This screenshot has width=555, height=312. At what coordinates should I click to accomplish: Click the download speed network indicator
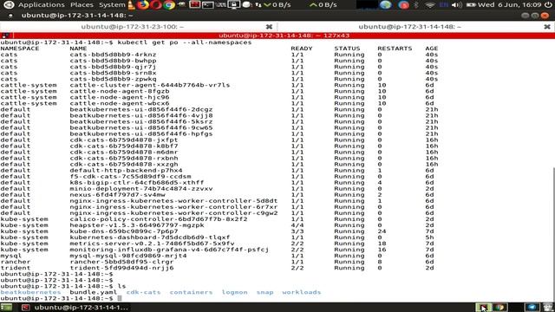[x=277, y=5]
